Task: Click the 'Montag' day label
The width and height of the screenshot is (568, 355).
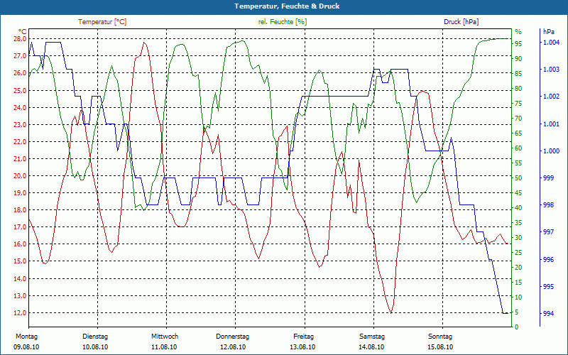Action: (27, 337)
